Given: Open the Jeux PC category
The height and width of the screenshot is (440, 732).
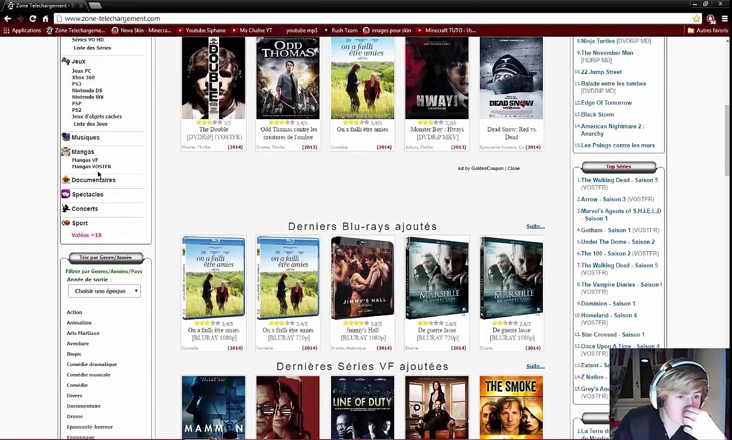Looking at the screenshot, I should pyautogui.click(x=81, y=71).
